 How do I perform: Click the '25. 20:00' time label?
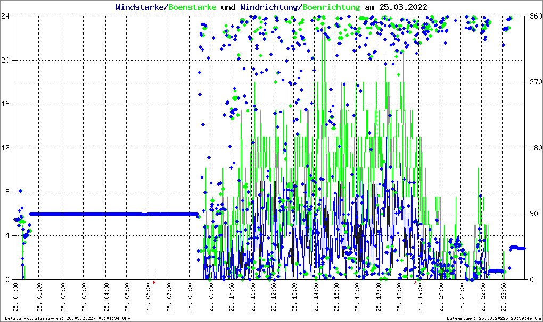click(x=441, y=297)
